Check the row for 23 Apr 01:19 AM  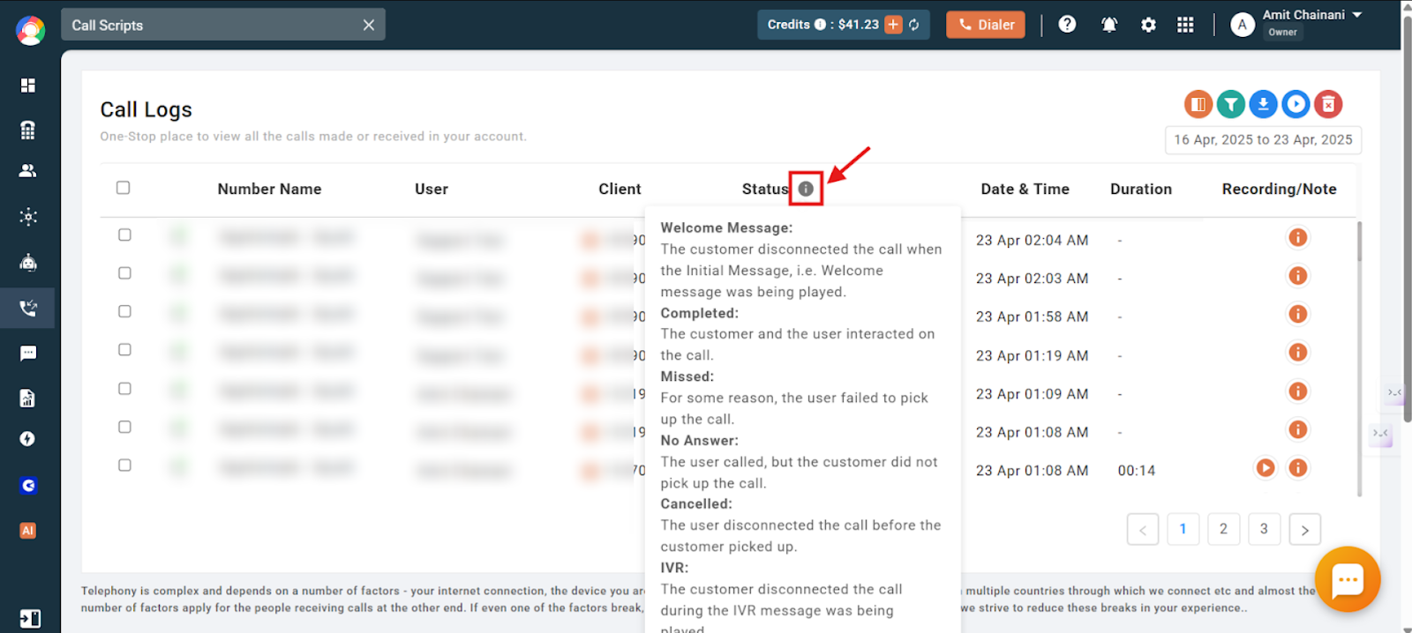124,350
